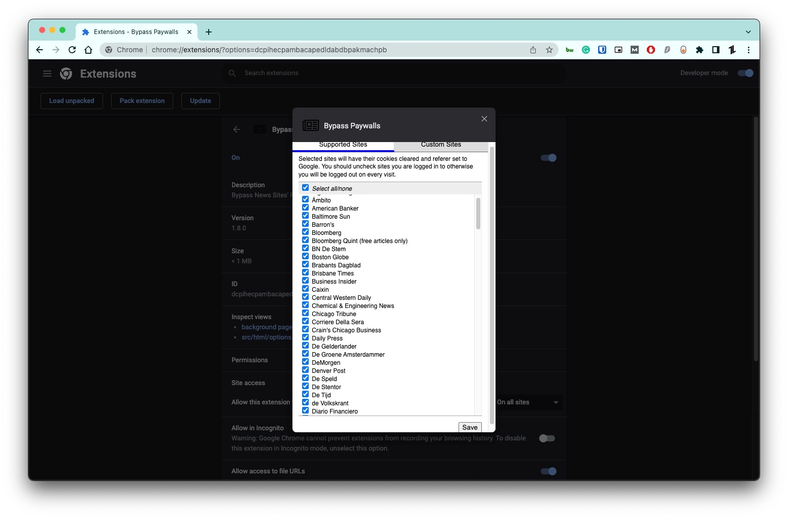Enable the Allow in Incognito toggle
This screenshot has width=788, height=518.
pos(547,438)
